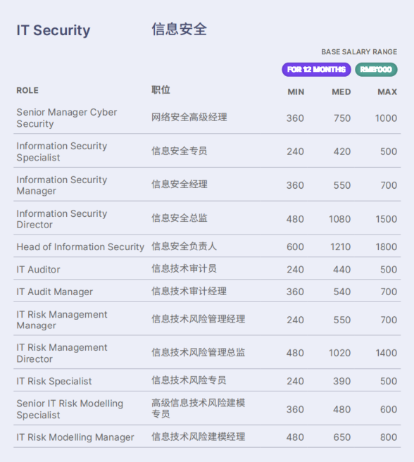Select Senior IT Risk Modelling Specialist row
The image size is (414, 462).
tap(207, 408)
